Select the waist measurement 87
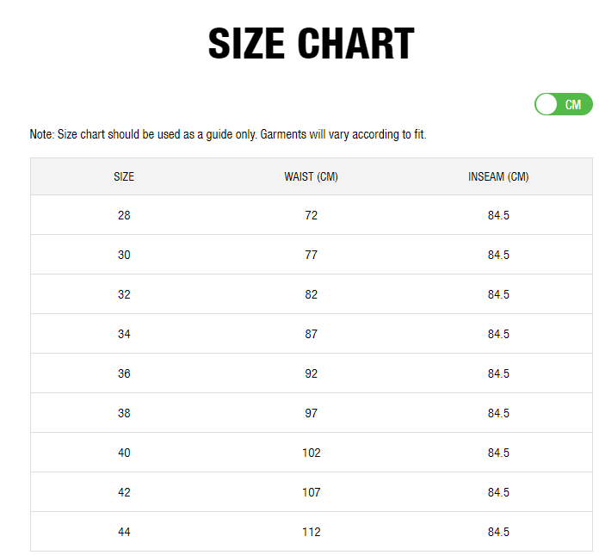The height and width of the screenshot is (555, 599). [x=311, y=334]
